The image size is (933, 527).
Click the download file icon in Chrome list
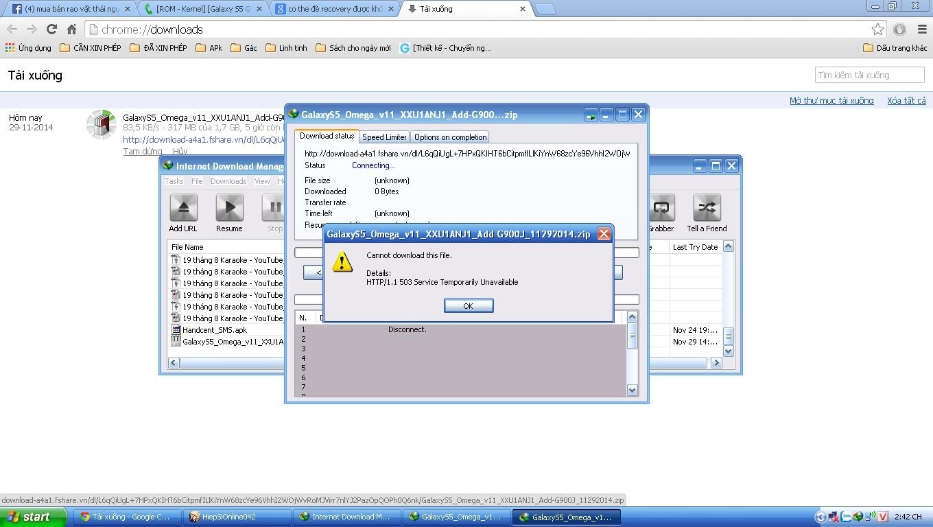tap(102, 124)
